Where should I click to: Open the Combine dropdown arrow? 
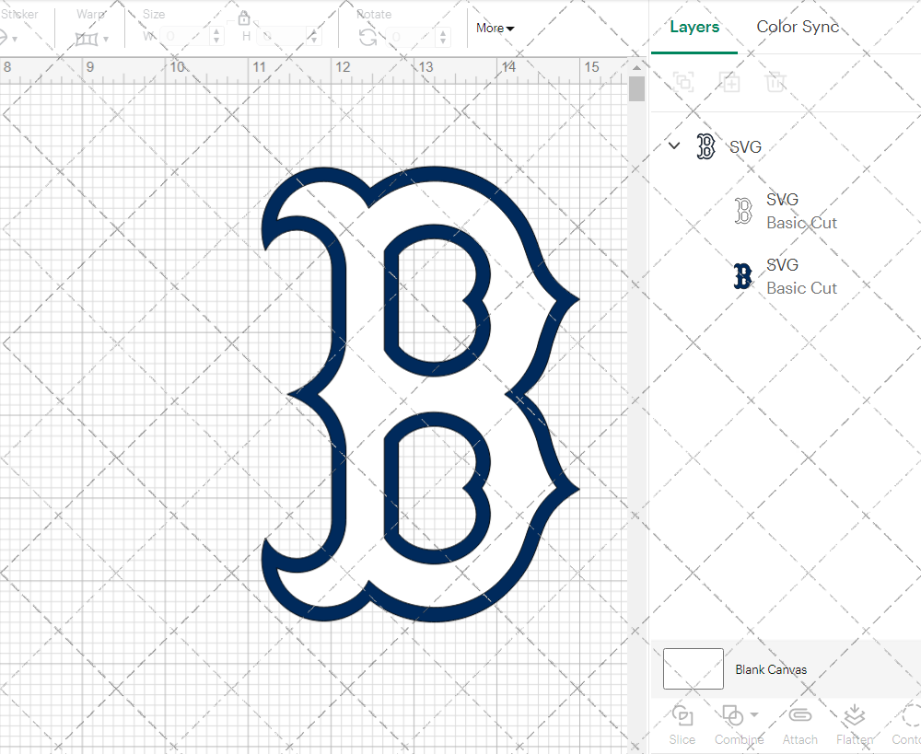[754, 714]
